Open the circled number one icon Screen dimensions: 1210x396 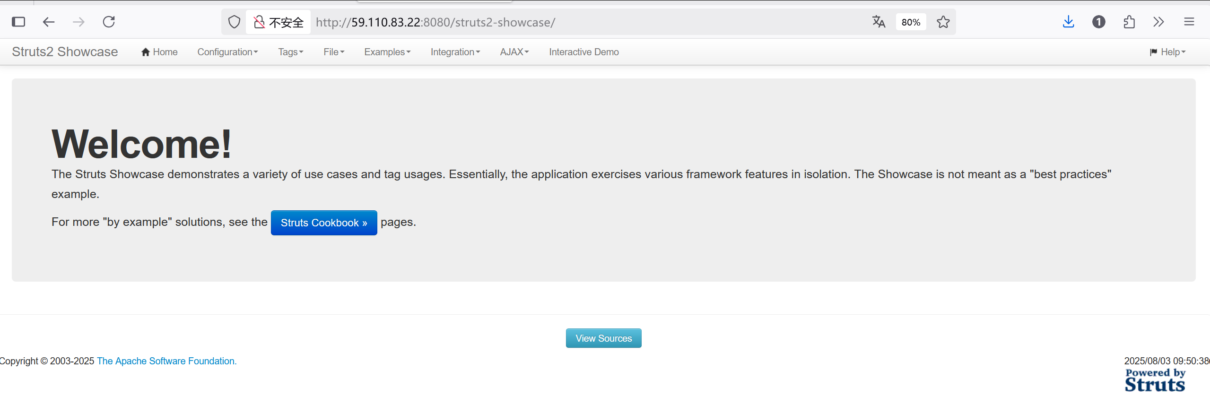(1099, 22)
